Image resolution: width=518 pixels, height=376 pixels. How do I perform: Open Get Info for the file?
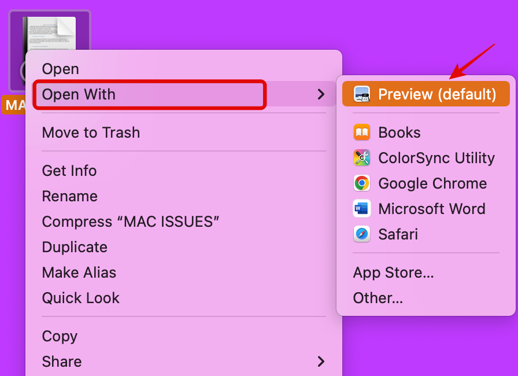pos(69,171)
